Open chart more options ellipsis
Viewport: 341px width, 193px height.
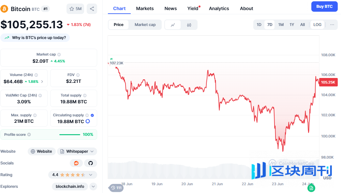coord(332,25)
